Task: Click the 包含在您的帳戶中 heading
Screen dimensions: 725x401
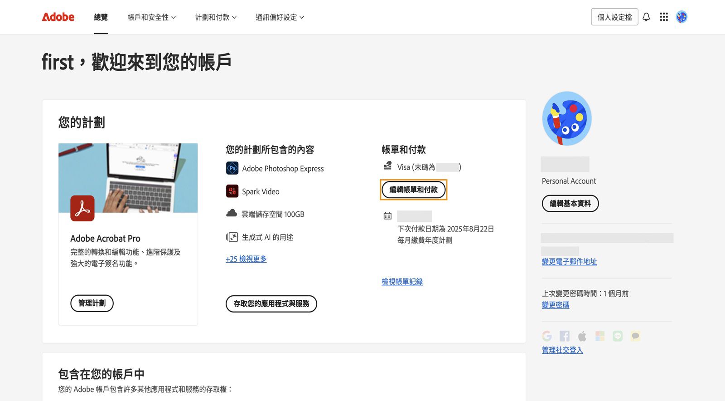Action: tap(101, 374)
